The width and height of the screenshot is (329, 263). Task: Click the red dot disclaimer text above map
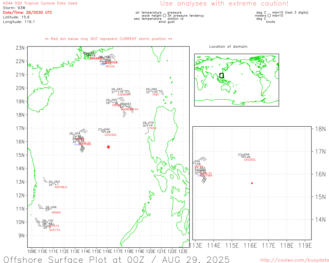click(x=108, y=39)
